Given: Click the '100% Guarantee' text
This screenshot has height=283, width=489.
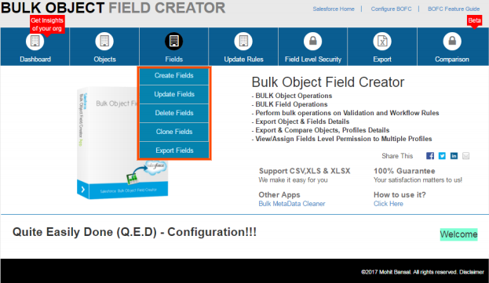Looking at the screenshot, I should pyautogui.click(x=404, y=171).
